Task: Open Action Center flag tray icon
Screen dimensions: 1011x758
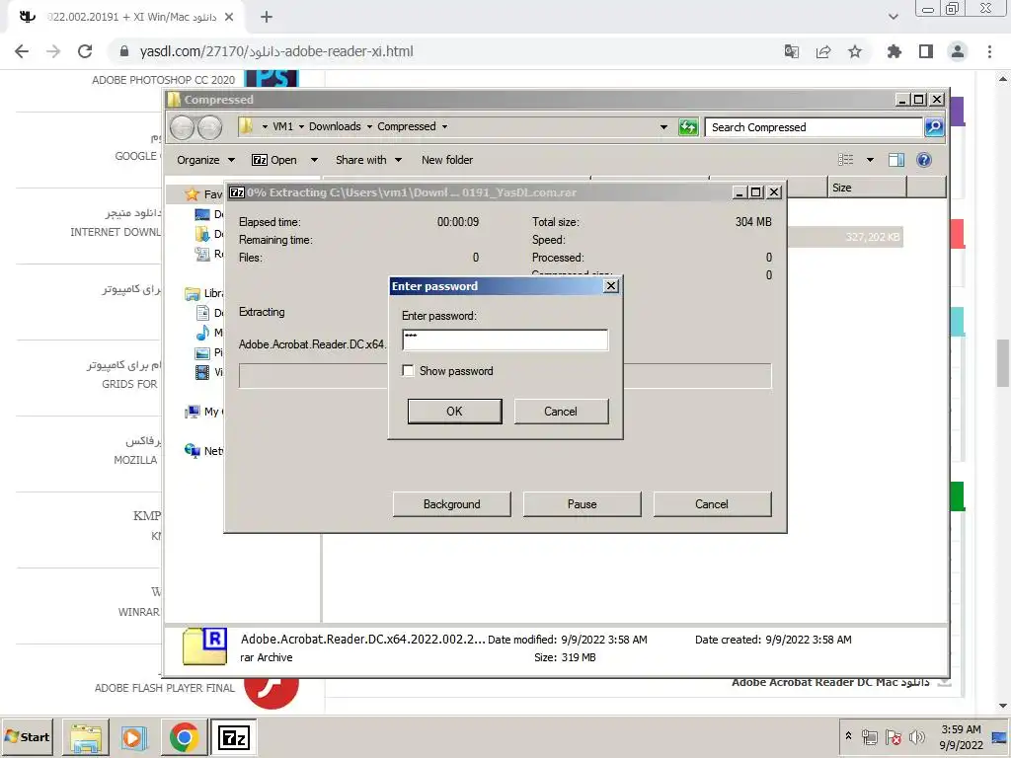Action: 893,736
